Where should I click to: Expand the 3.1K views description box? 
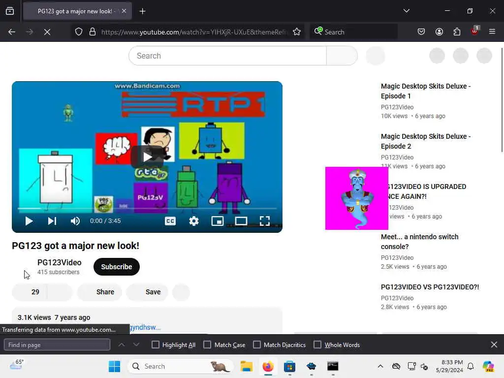[x=147, y=320]
